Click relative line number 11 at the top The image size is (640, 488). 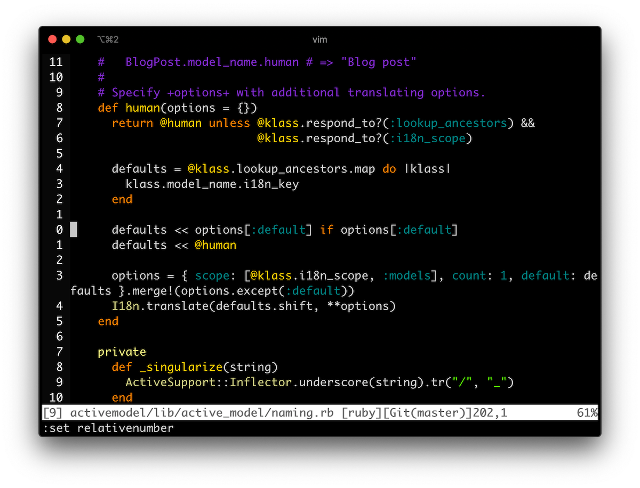pyautogui.click(x=56, y=62)
